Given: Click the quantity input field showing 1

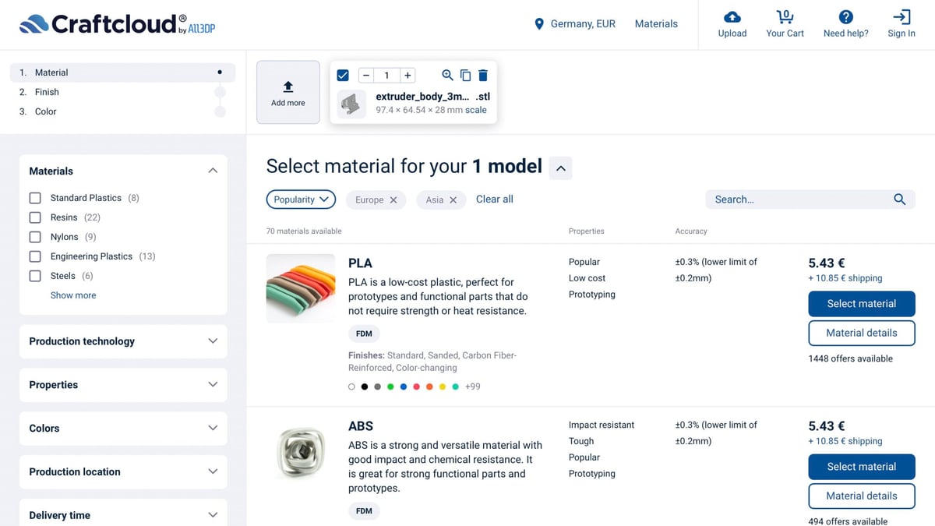Looking at the screenshot, I should tap(386, 76).
